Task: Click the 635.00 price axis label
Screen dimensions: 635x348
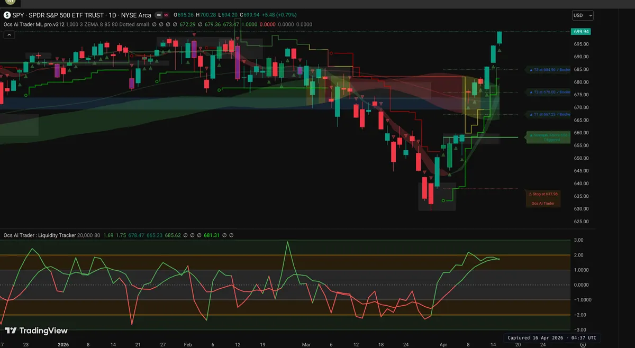Action: [581, 196]
